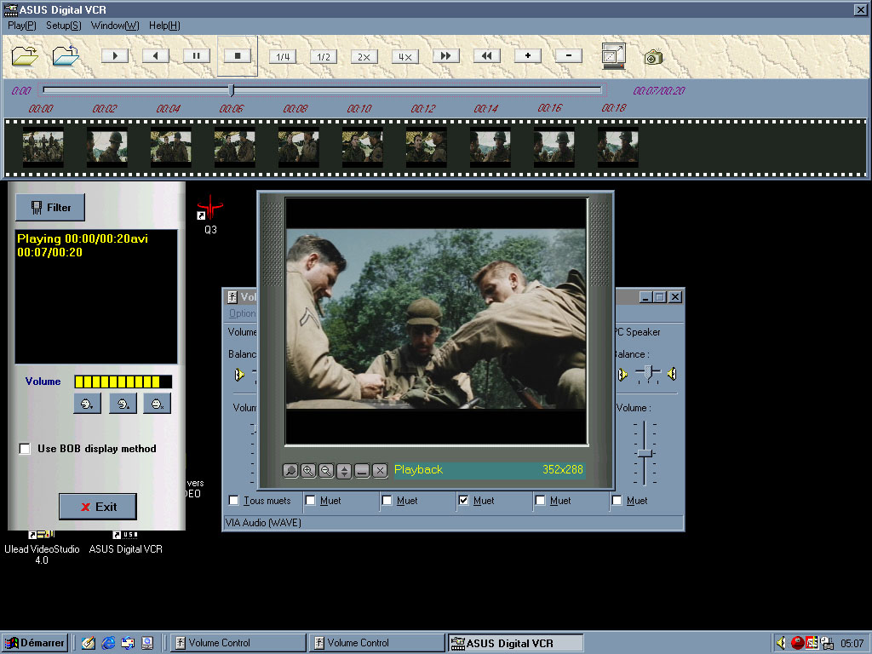Check the Muet checkbox adjacent to Tous muets
Image resolution: width=872 pixels, height=654 pixels.
pyautogui.click(x=310, y=501)
